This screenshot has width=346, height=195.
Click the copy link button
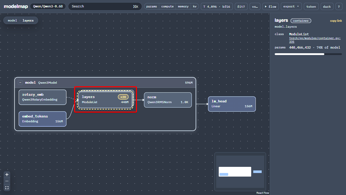(x=336, y=21)
